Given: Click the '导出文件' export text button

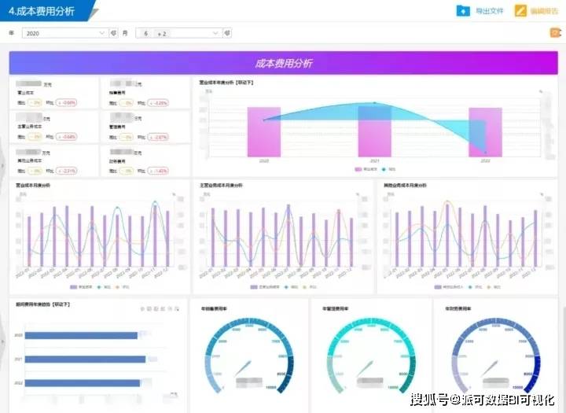Looking at the screenshot, I should tap(489, 11).
